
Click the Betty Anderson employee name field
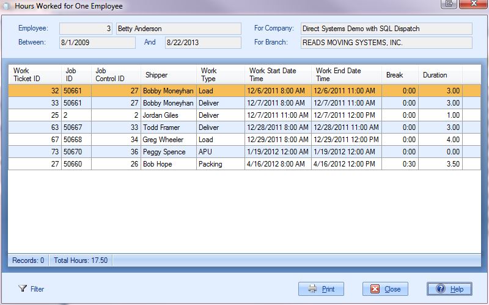pos(178,29)
